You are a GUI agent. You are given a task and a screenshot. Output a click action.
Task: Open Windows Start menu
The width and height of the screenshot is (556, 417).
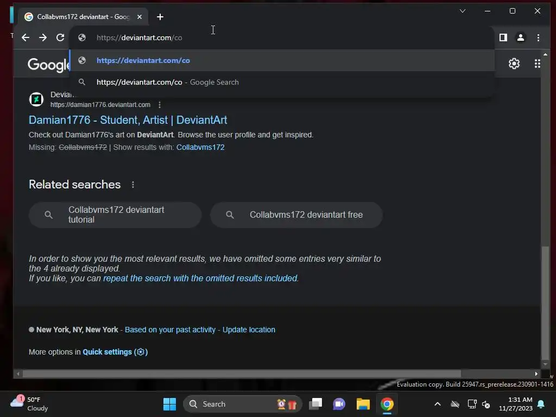click(x=169, y=404)
